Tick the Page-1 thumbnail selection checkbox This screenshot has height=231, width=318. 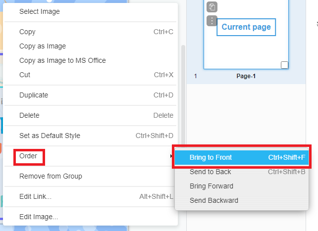point(284,65)
